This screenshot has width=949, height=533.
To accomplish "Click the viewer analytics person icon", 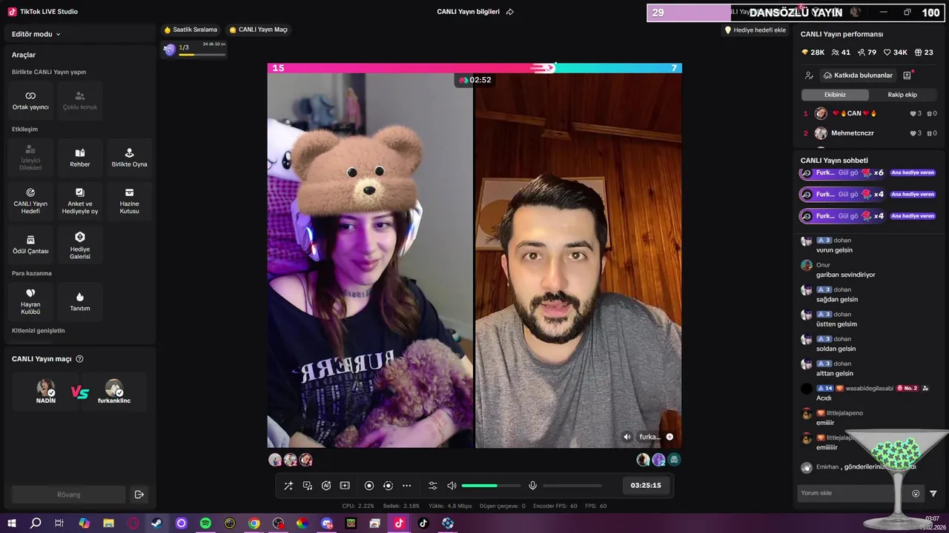I will (809, 76).
